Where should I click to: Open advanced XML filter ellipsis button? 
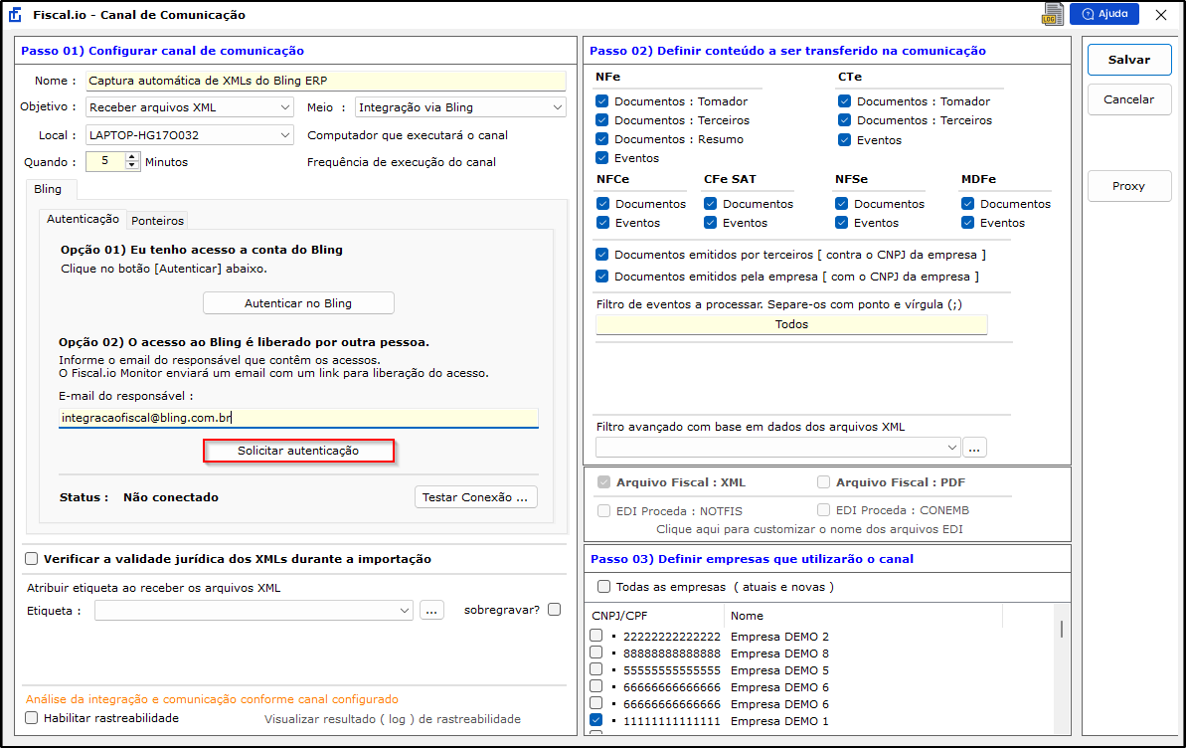point(974,449)
